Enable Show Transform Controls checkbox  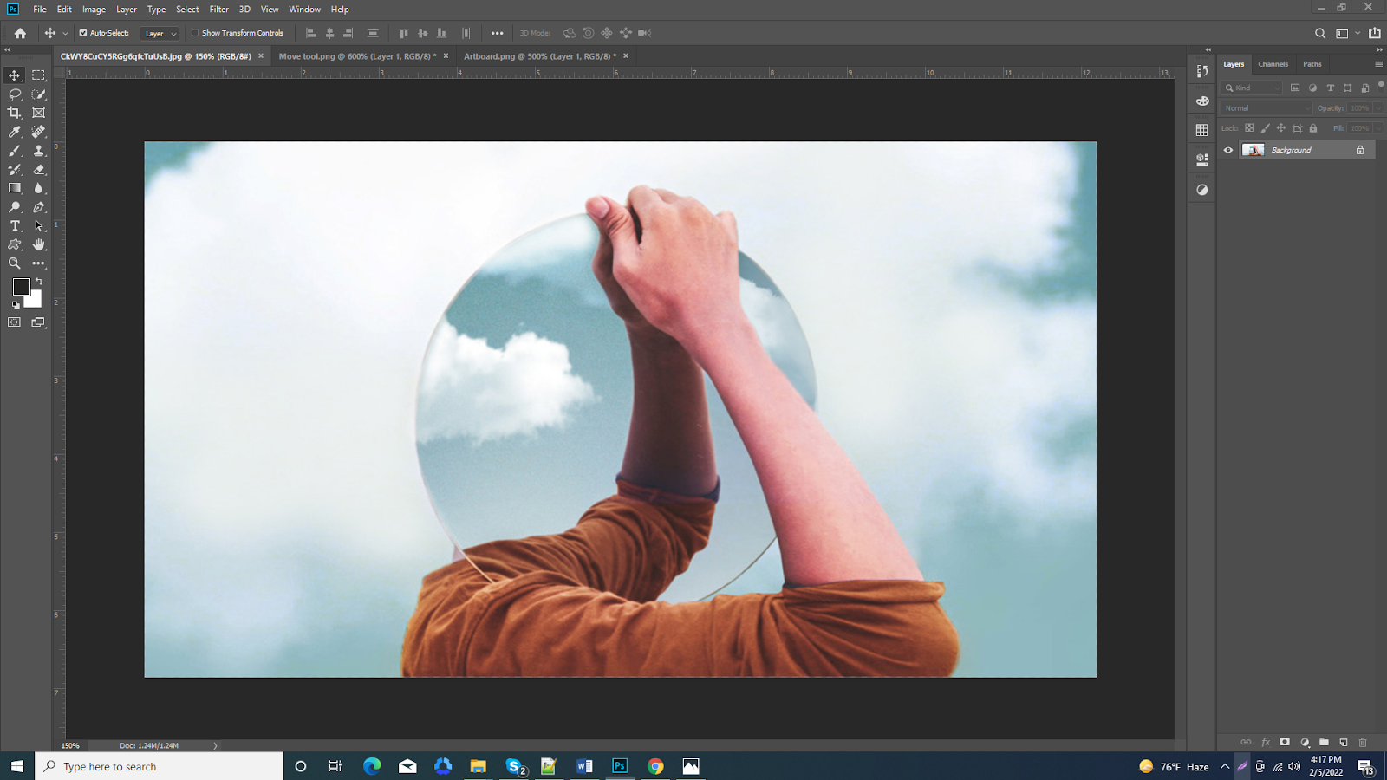click(x=195, y=33)
